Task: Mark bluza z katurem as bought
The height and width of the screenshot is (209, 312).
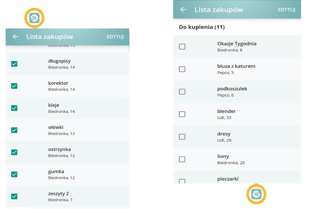Action: (182, 69)
